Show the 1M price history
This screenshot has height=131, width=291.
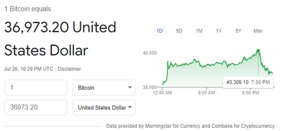199,31
